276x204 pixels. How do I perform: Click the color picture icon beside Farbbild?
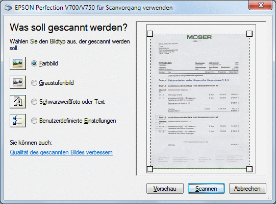point(18,63)
